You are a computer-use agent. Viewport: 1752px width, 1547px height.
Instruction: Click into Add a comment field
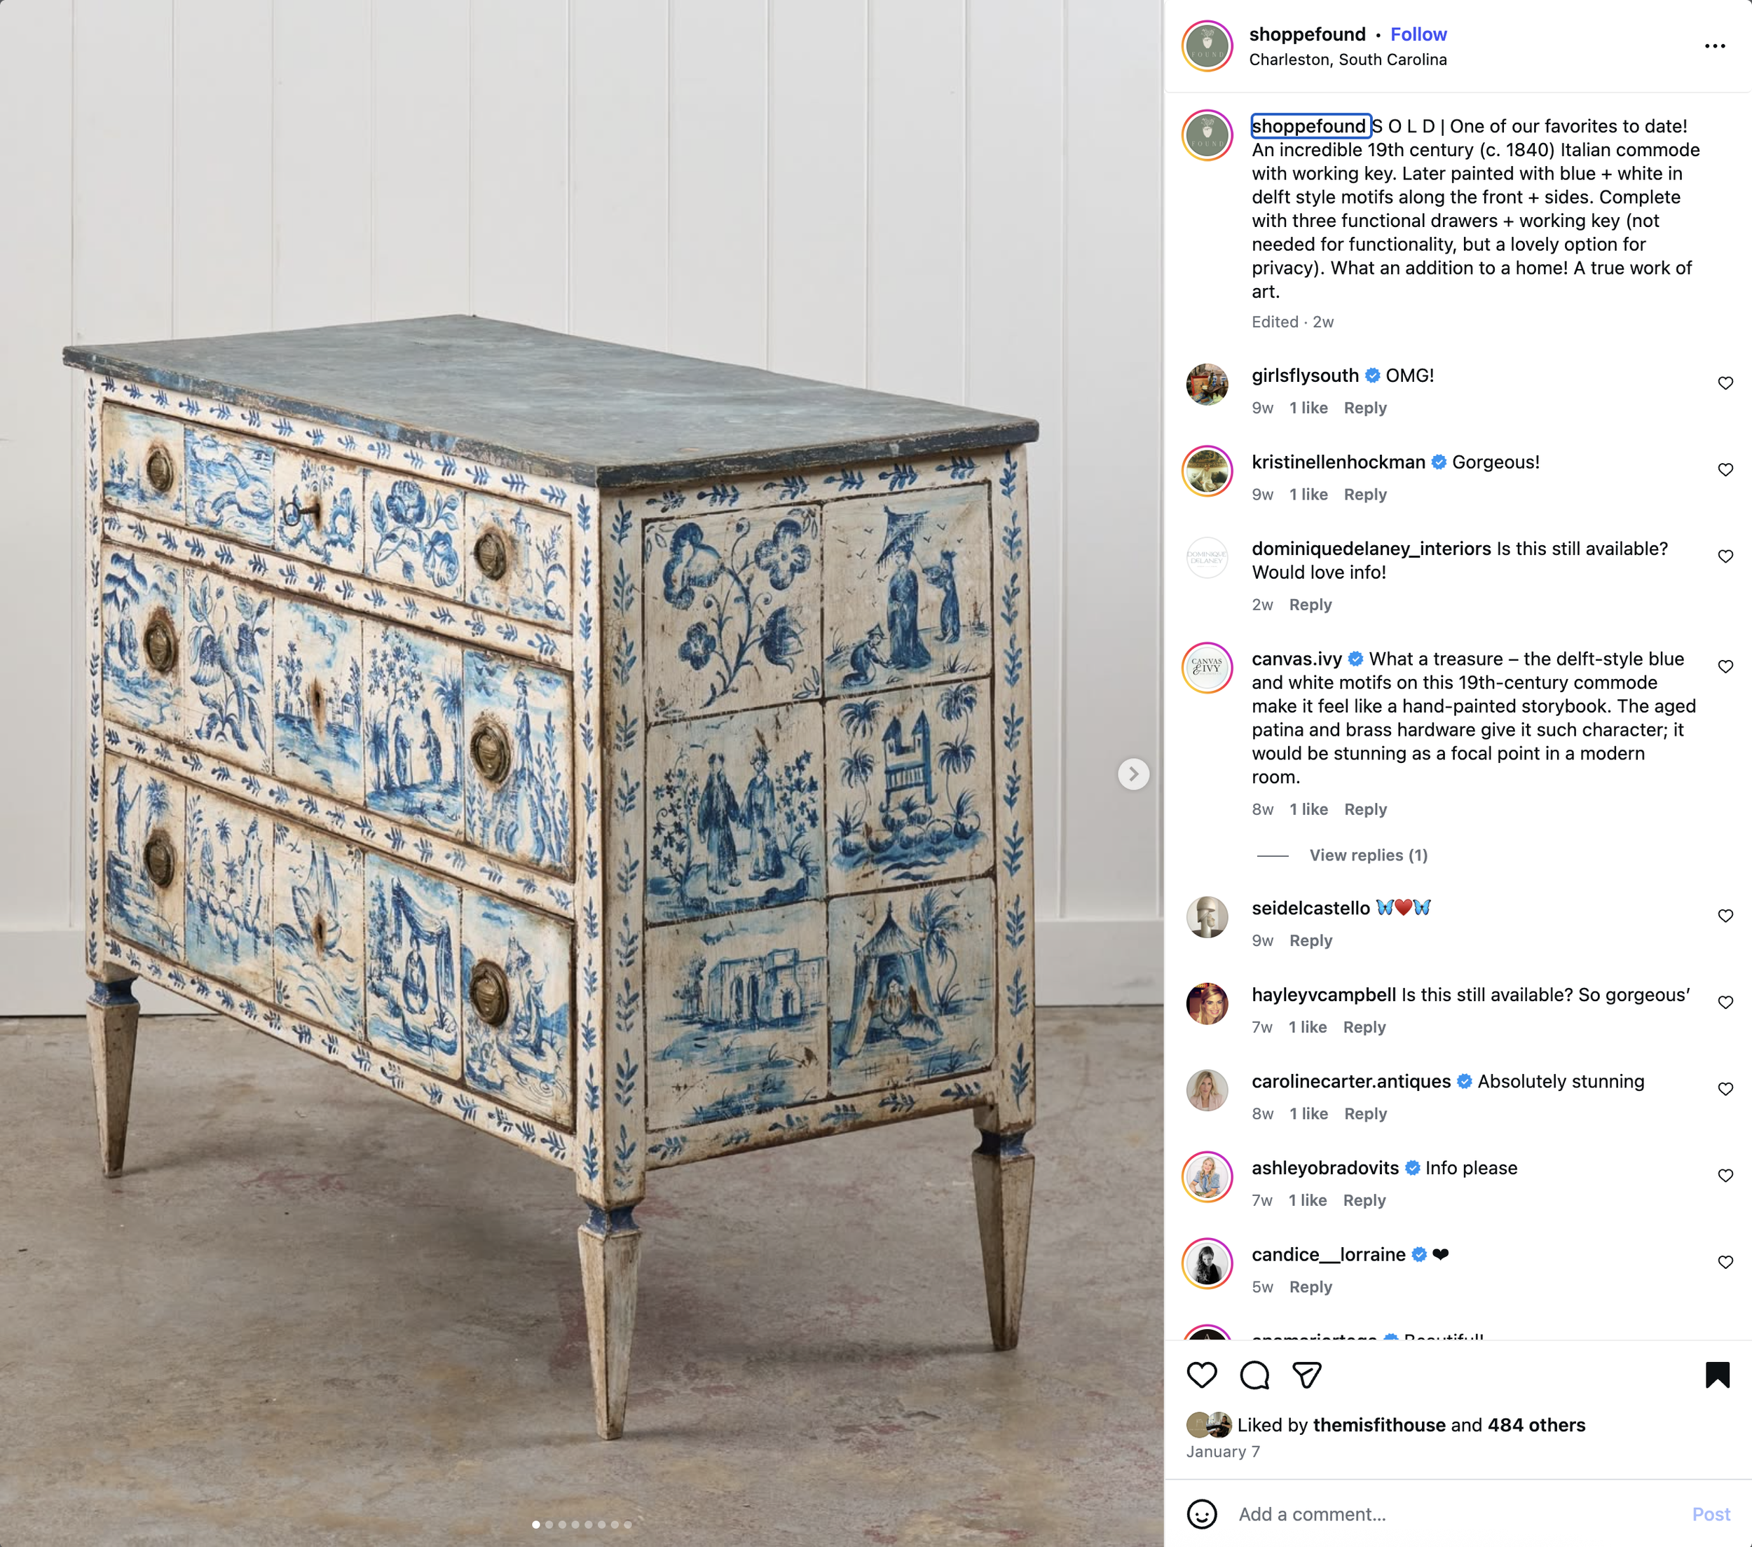click(x=1457, y=1513)
